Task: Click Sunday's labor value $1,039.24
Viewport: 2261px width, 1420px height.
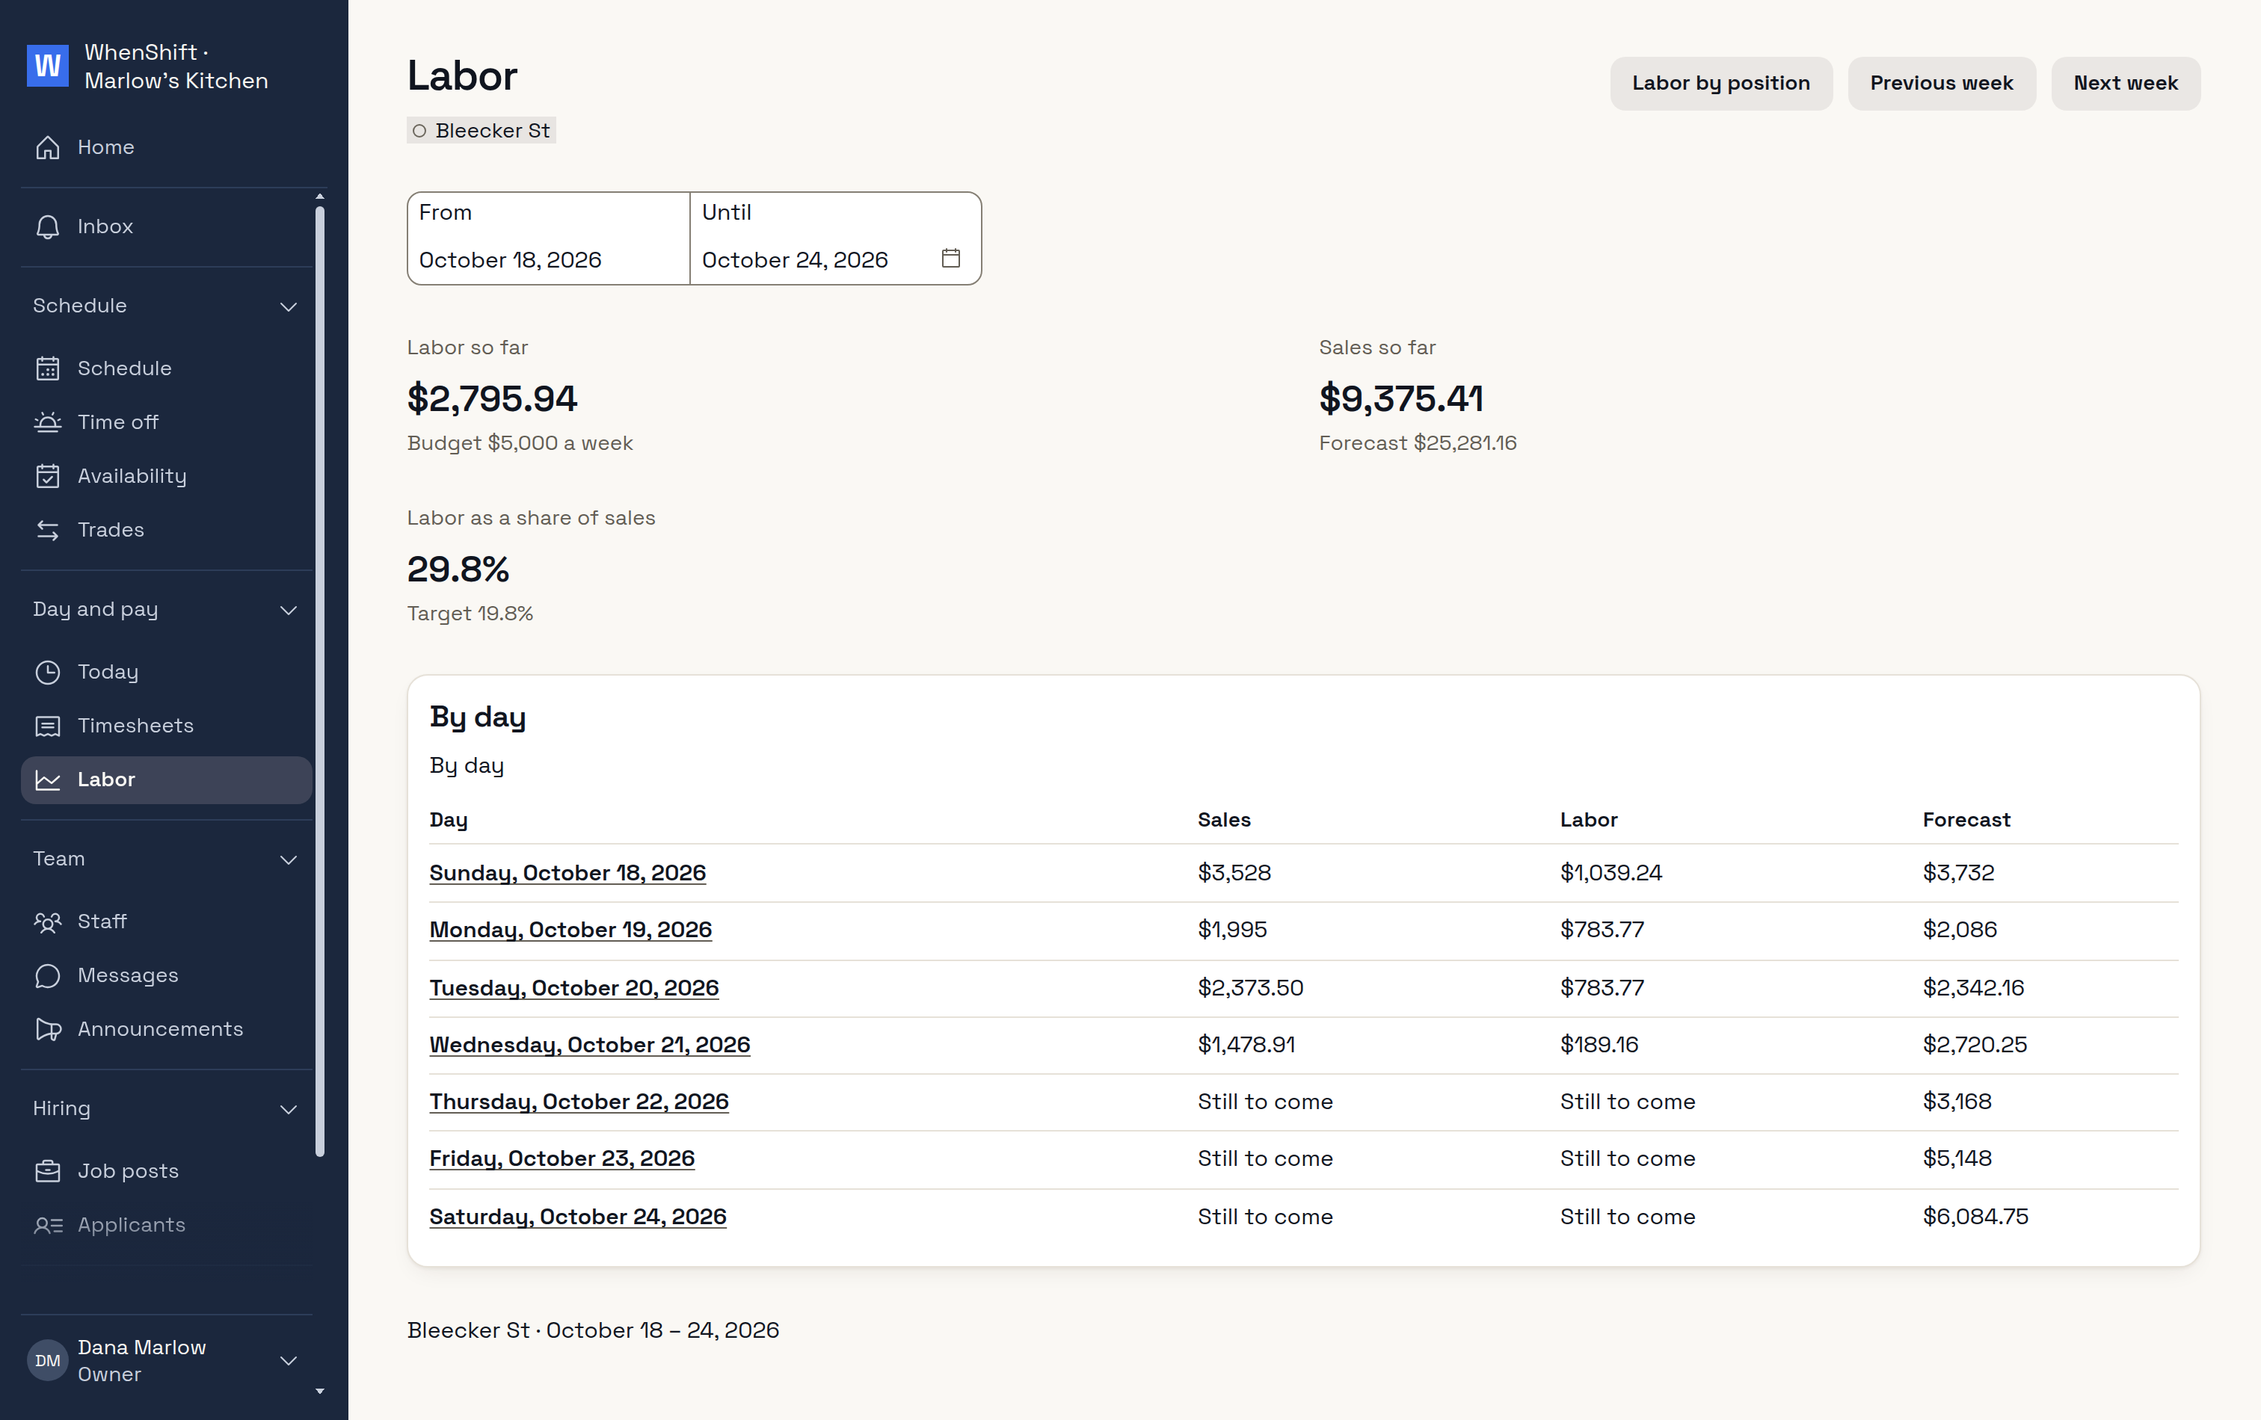Action: 1611,873
